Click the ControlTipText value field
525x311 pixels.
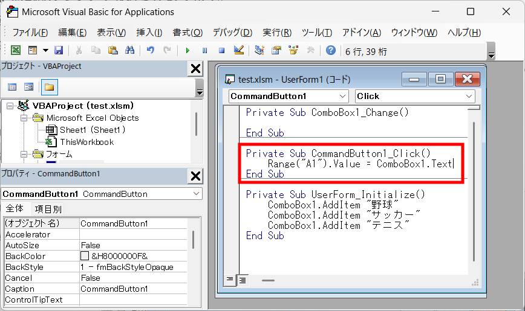(x=133, y=300)
